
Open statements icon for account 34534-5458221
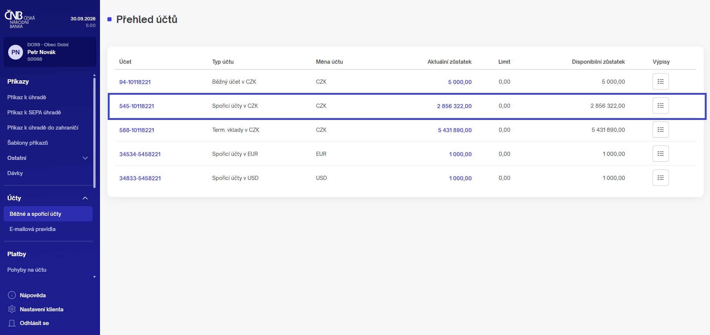(660, 154)
